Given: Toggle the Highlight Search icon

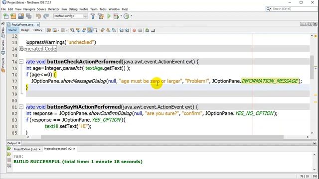Looking at the screenshot, I should (90, 30).
